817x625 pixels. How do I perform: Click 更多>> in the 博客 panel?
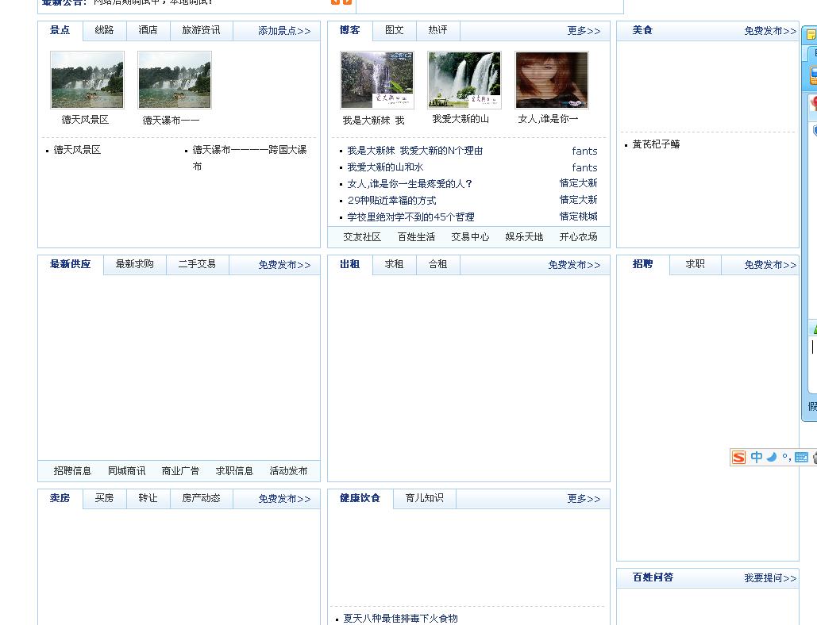[x=584, y=31]
